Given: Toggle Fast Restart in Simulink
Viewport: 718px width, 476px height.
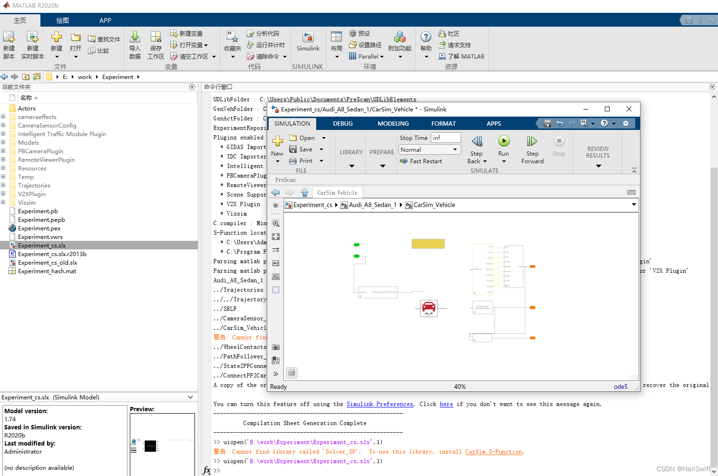Looking at the screenshot, I should [x=421, y=161].
